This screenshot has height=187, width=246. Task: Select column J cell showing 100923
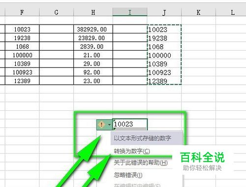click(x=164, y=72)
